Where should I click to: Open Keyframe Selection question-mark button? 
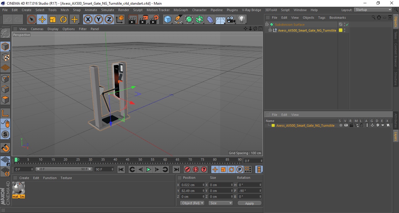click(x=204, y=169)
